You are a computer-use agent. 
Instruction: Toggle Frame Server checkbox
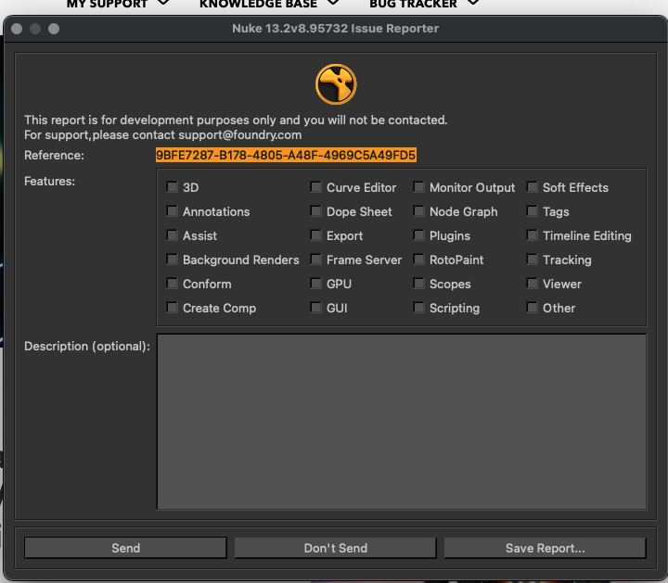point(315,260)
